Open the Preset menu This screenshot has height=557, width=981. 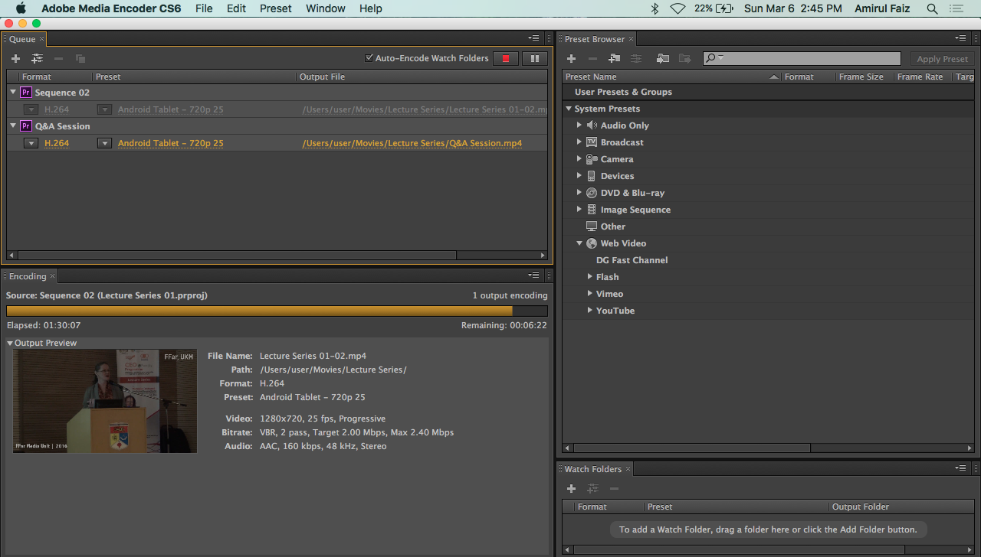[x=276, y=8]
